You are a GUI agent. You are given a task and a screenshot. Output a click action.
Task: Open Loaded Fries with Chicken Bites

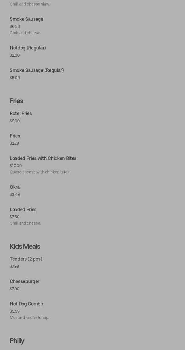43,158
